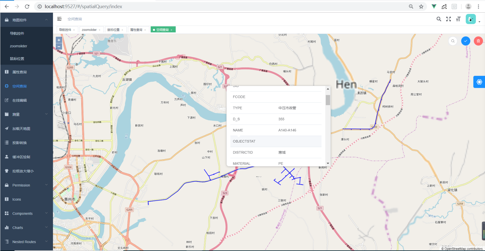Click the popup scrollbar down arrow

point(328,163)
